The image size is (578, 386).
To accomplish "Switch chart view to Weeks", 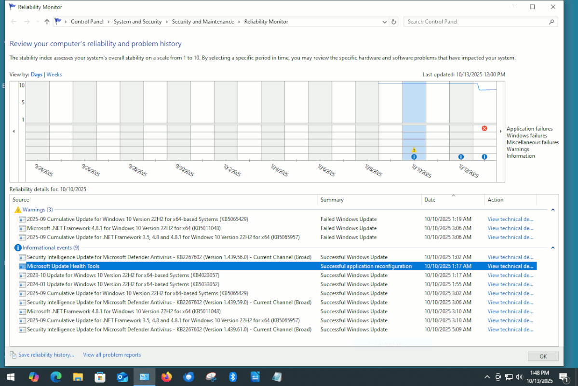I will pos(54,74).
